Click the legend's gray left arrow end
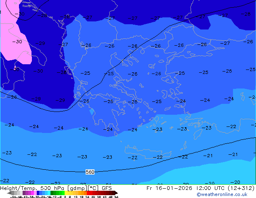The width and height of the screenshot is (256, 198). pyautogui.click(x=9, y=193)
